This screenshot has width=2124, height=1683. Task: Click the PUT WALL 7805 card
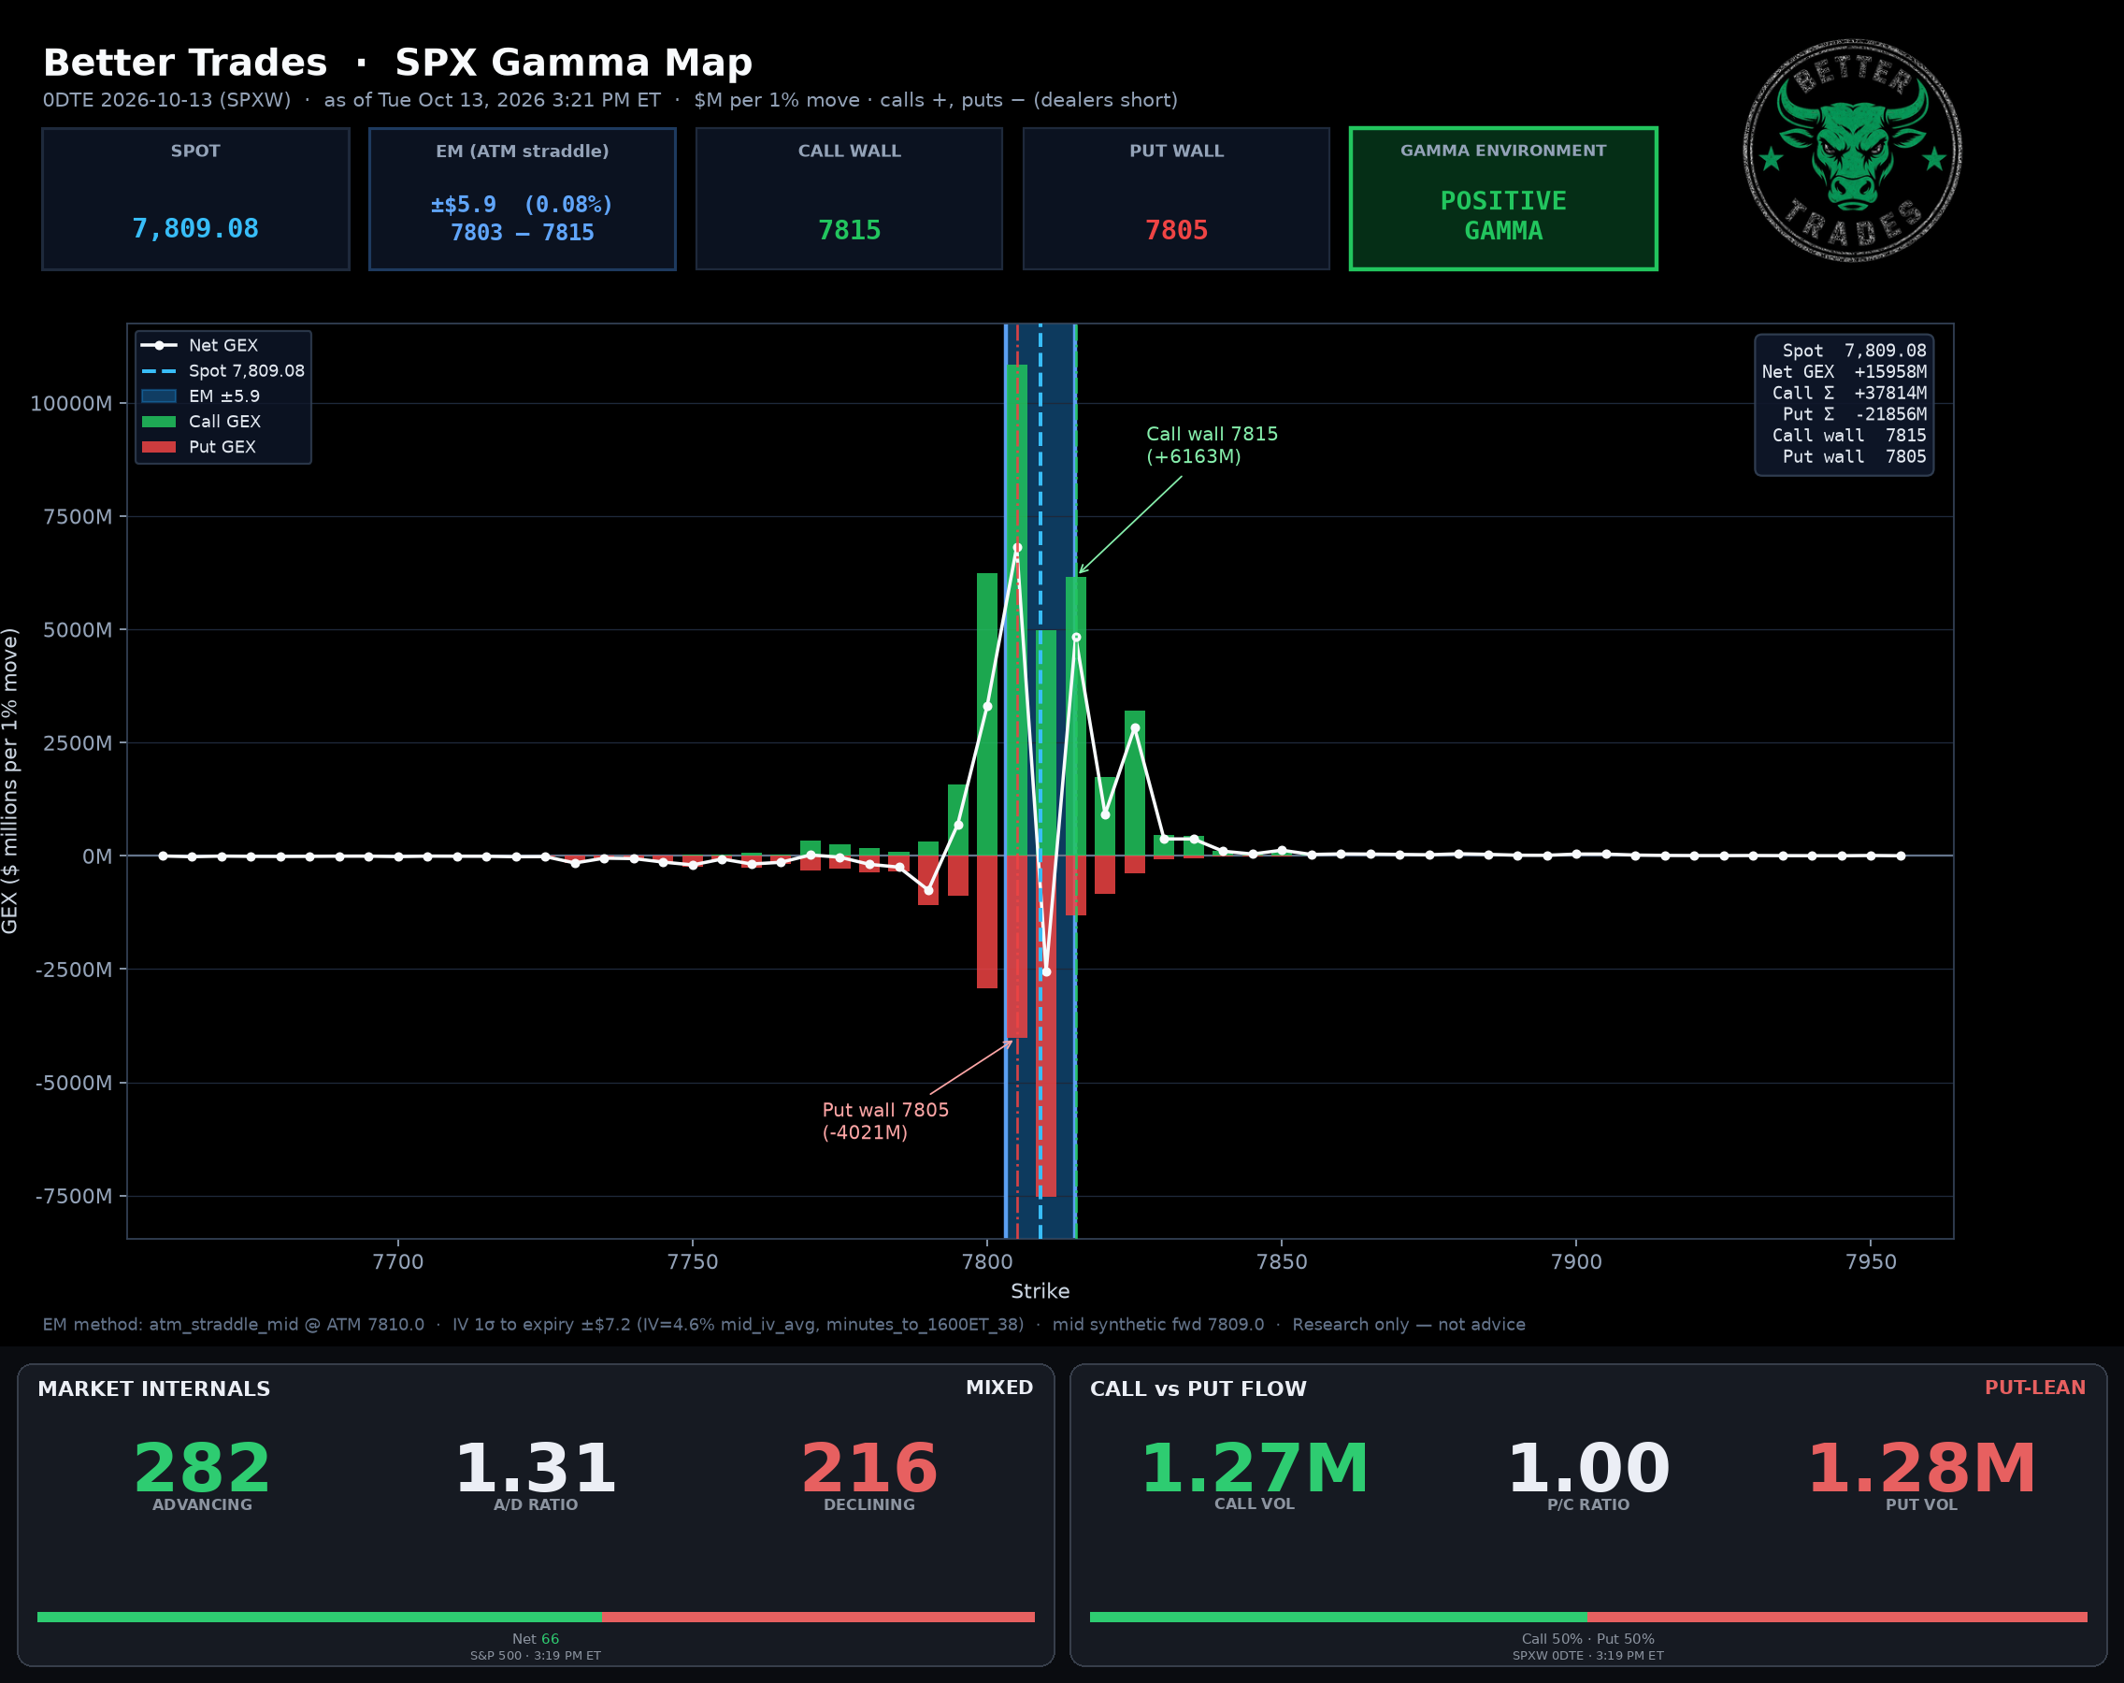click(1176, 198)
